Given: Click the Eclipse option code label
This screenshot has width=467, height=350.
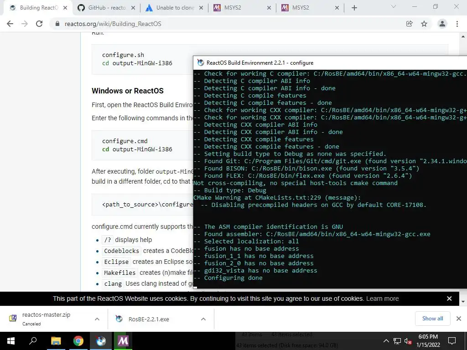Looking at the screenshot, I should click(x=116, y=262).
